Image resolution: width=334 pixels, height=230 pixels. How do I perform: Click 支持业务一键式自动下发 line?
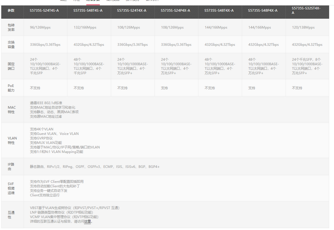49,191
